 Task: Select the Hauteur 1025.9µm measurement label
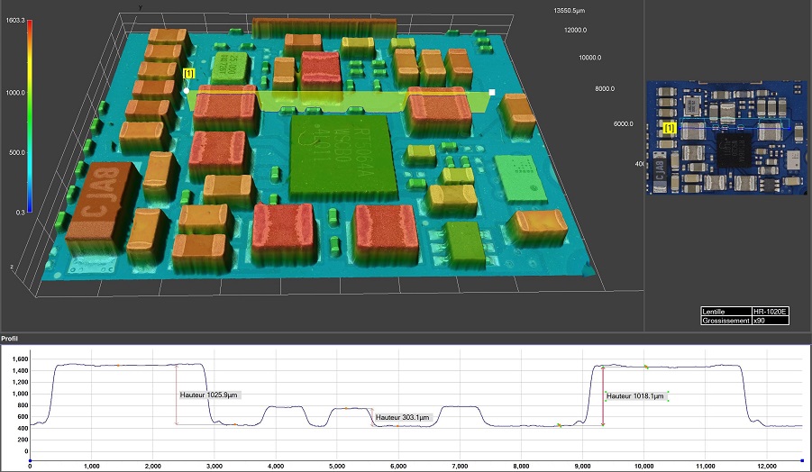pos(210,395)
